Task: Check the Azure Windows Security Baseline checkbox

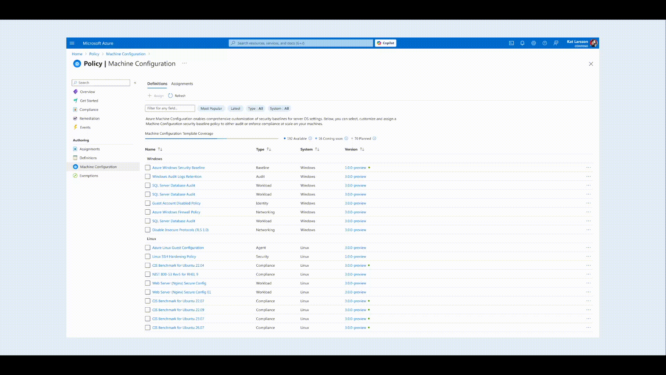Action: pyautogui.click(x=147, y=167)
